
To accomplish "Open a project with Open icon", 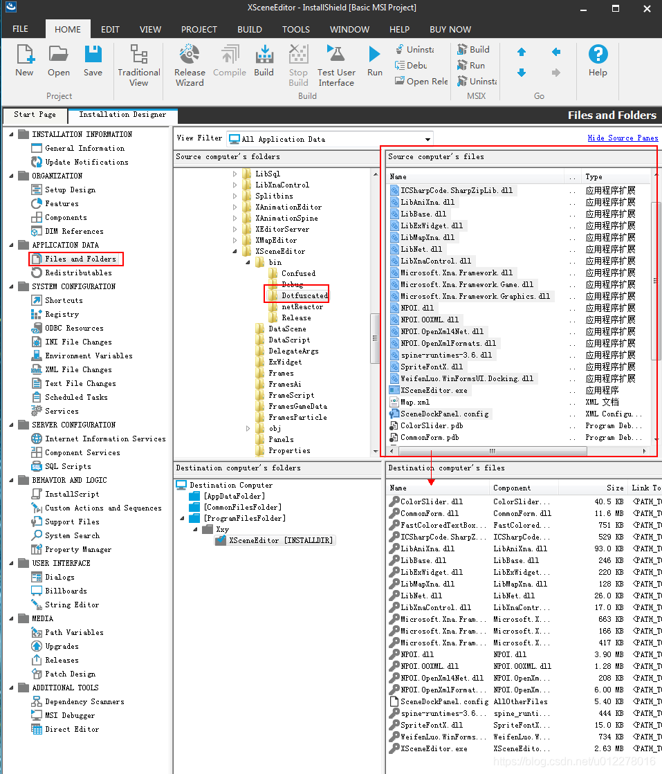I will pos(58,61).
